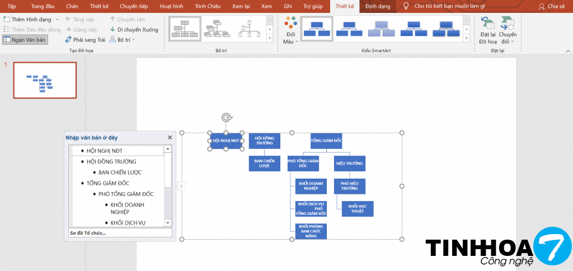The height and width of the screenshot is (271, 573).
Task: Select the BAN CHIẾN LƯỢC text pane entry
Action: [x=119, y=172]
